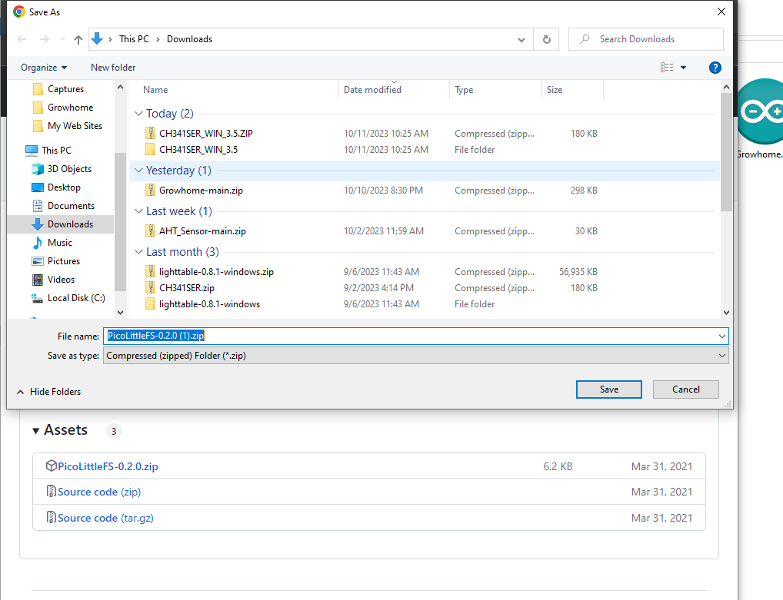The height and width of the screenshot is (600, 783).
Task: Cancel the Save As dialog
Action: pyautogui.click(x=685, y=390)
